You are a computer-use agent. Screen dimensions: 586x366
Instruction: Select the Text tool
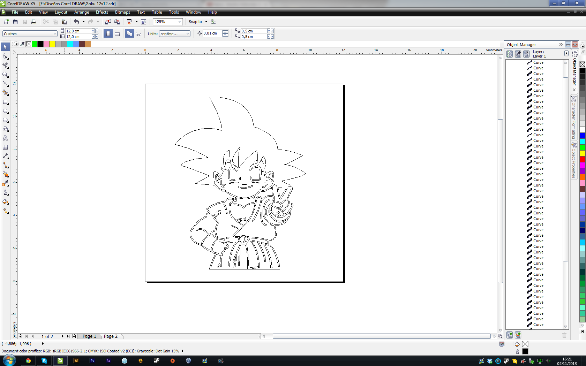(5, 138)
